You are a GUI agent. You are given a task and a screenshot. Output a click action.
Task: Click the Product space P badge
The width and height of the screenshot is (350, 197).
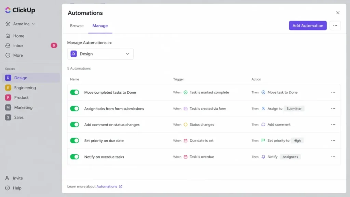coord(8,97)
